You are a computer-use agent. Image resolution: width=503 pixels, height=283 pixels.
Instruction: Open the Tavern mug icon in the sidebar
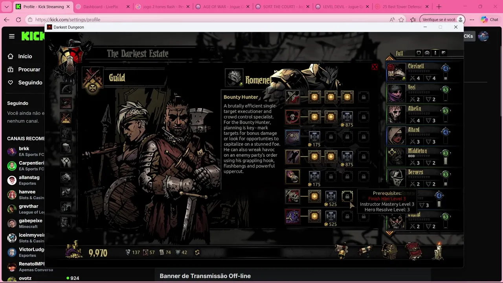coord(66,147)
